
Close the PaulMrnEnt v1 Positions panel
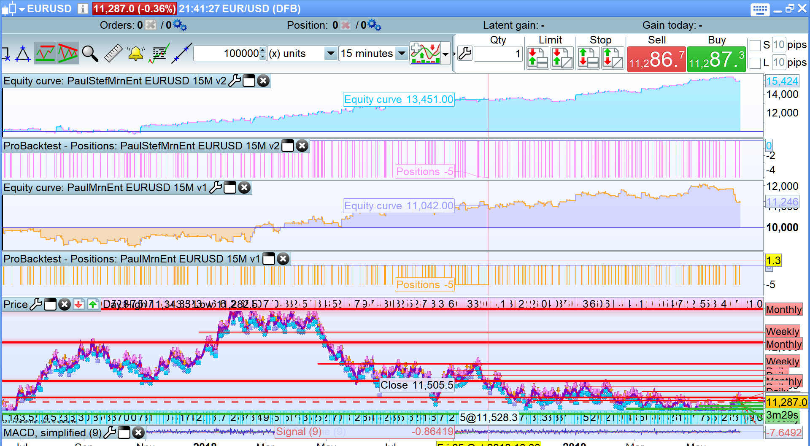coord(283,259)
